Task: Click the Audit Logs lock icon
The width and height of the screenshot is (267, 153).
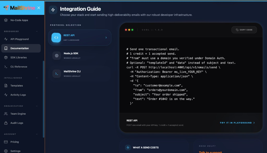Action: [x=6, y=123]
